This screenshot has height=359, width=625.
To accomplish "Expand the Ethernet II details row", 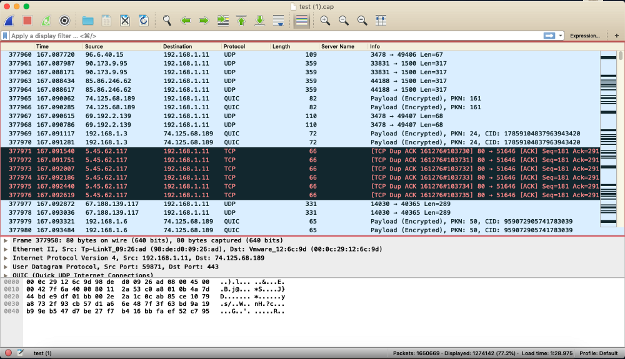I will pyautogui.click(x=6, y=249).
